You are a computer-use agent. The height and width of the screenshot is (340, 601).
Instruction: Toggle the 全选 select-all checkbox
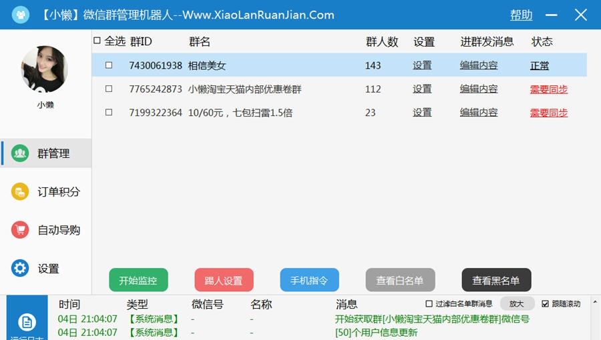(x=97, y=41)
